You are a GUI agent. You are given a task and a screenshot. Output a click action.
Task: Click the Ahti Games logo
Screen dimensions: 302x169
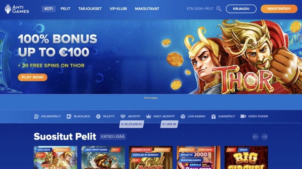[x=17, y=9]
